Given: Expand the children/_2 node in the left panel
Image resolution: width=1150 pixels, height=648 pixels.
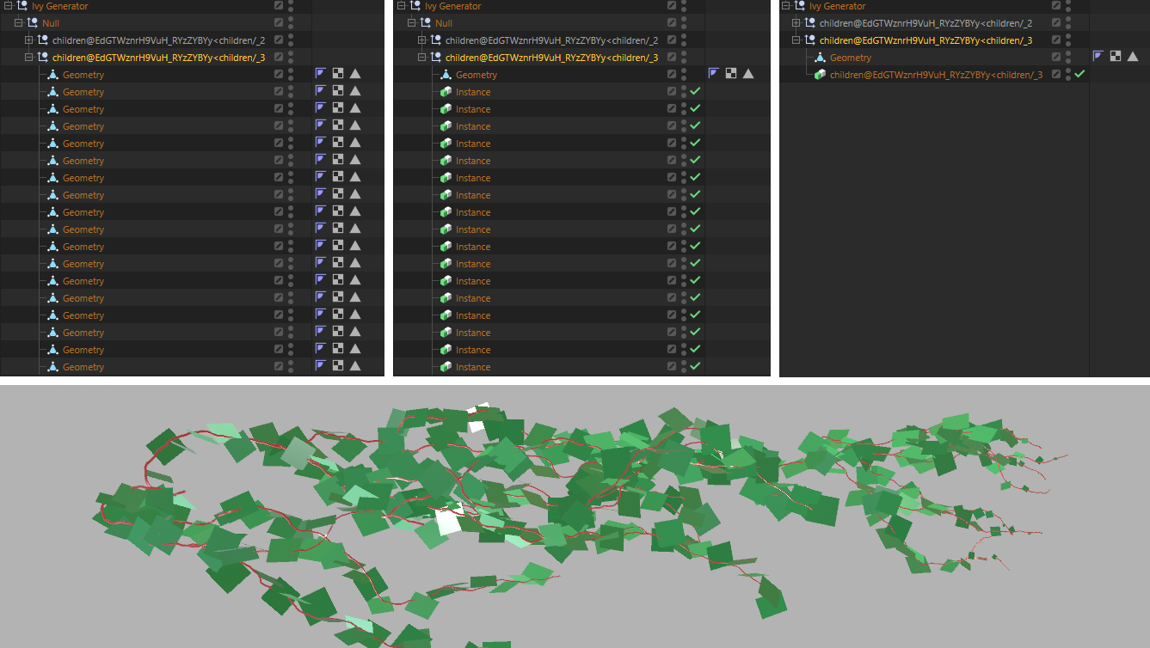Looking at the screenshot, I should click(28, 40).
